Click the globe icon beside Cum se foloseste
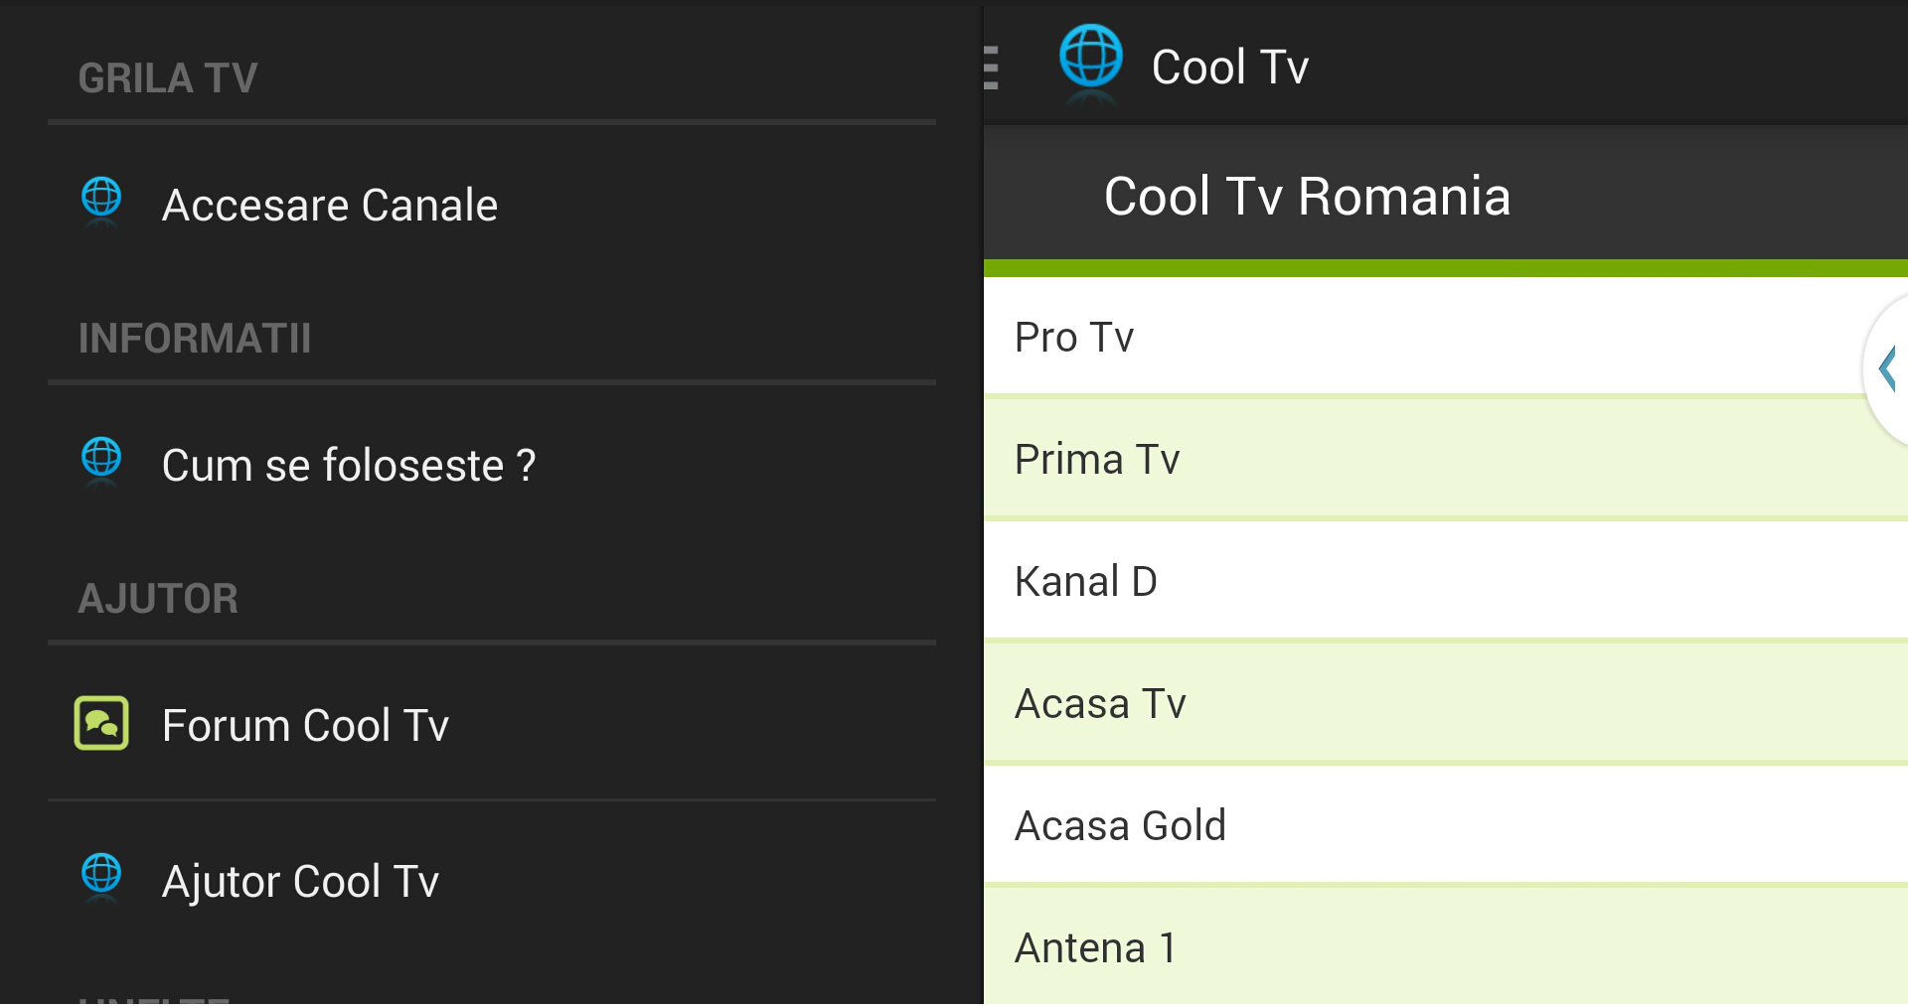This screenshot has width=1908, height=1006. pos(101,462)
